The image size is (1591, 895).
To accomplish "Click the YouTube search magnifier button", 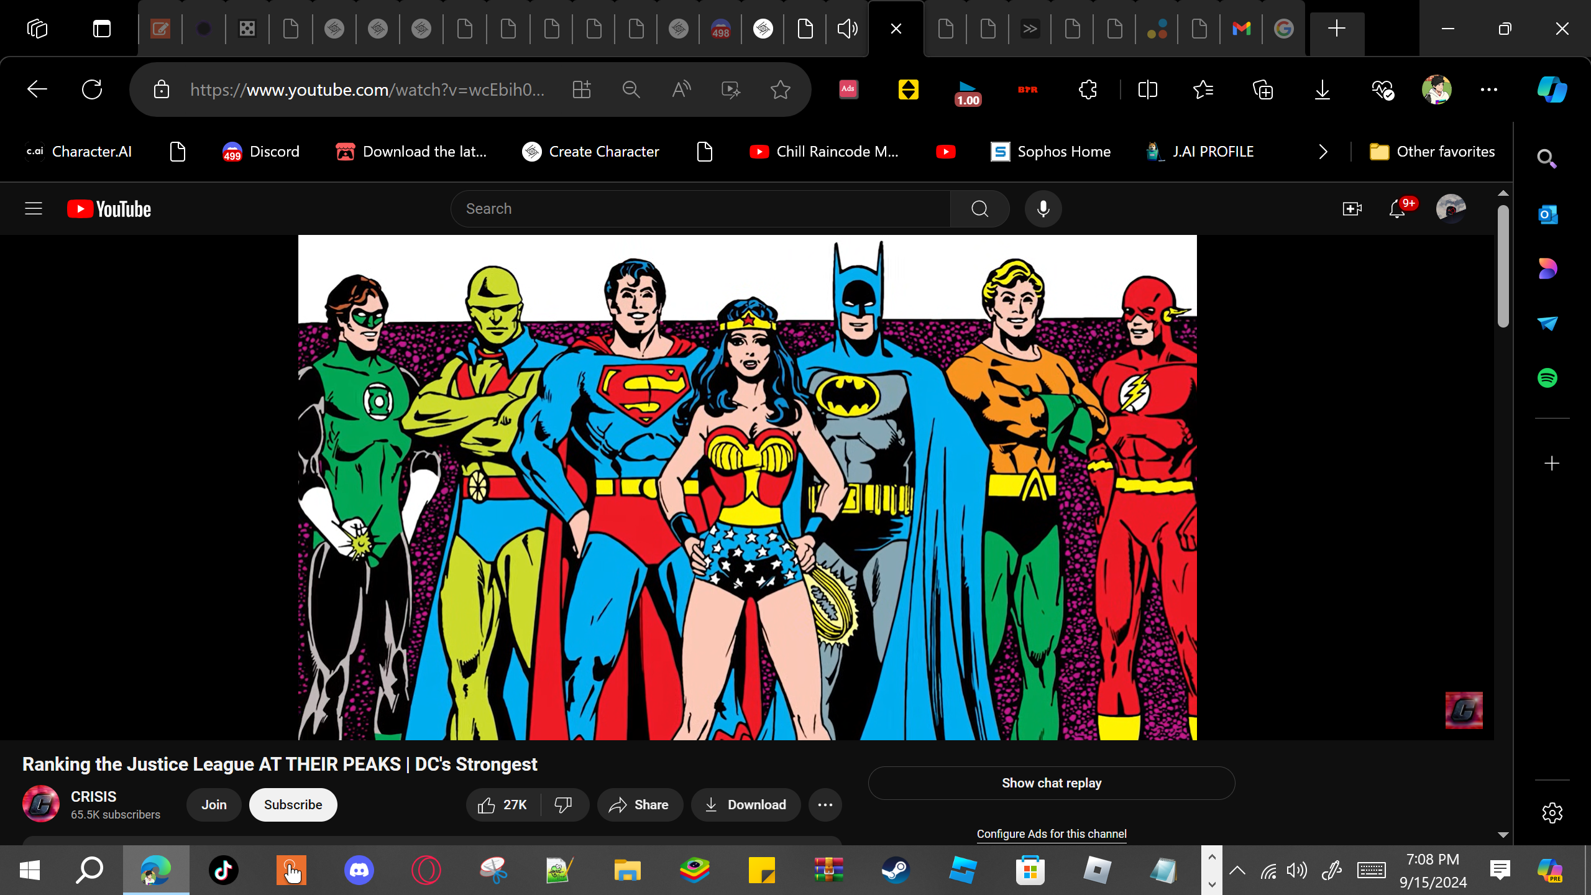I will (979, 209).
